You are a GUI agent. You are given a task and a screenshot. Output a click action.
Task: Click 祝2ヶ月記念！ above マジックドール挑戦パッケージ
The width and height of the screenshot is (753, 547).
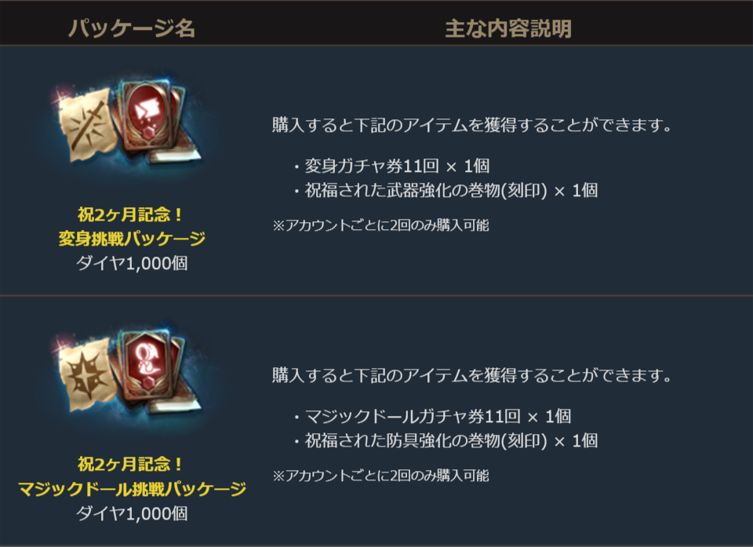tap(131, 465)
